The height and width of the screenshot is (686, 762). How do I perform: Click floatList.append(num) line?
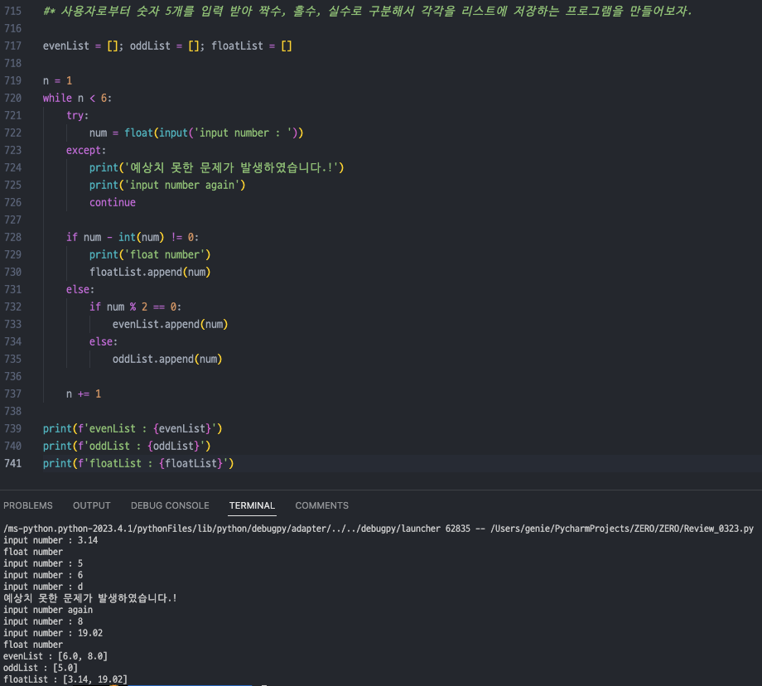click(150, 273)
